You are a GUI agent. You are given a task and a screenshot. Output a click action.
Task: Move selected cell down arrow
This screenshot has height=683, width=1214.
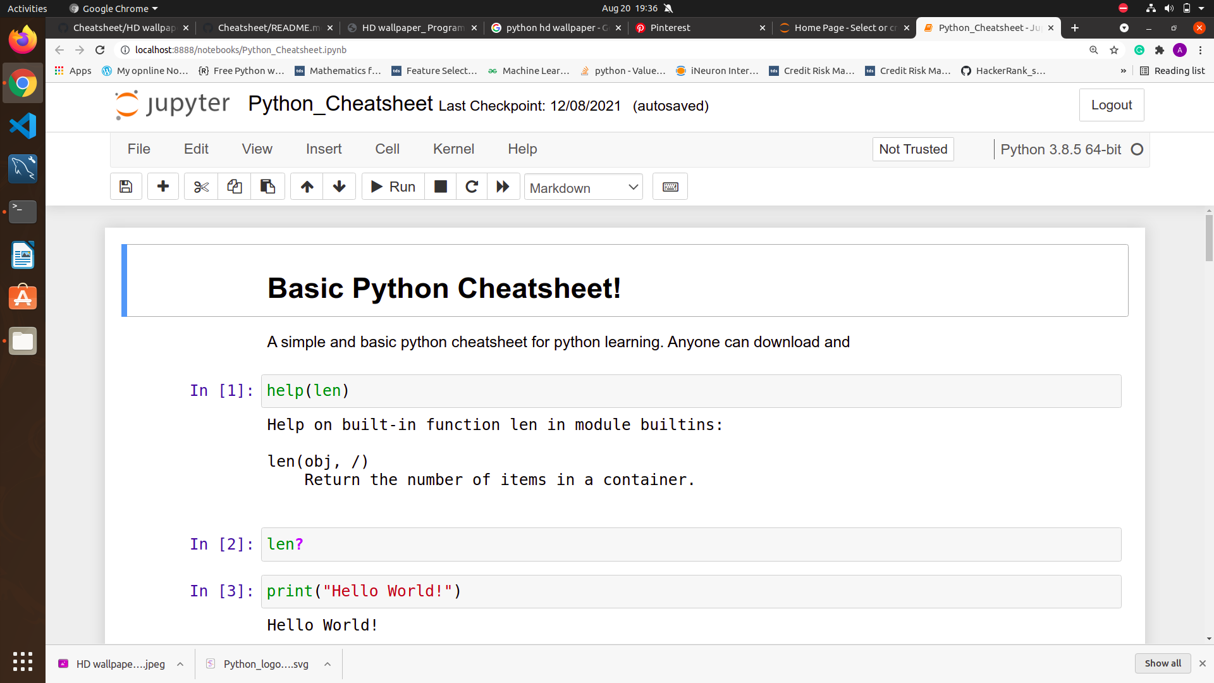click(340, 187)
